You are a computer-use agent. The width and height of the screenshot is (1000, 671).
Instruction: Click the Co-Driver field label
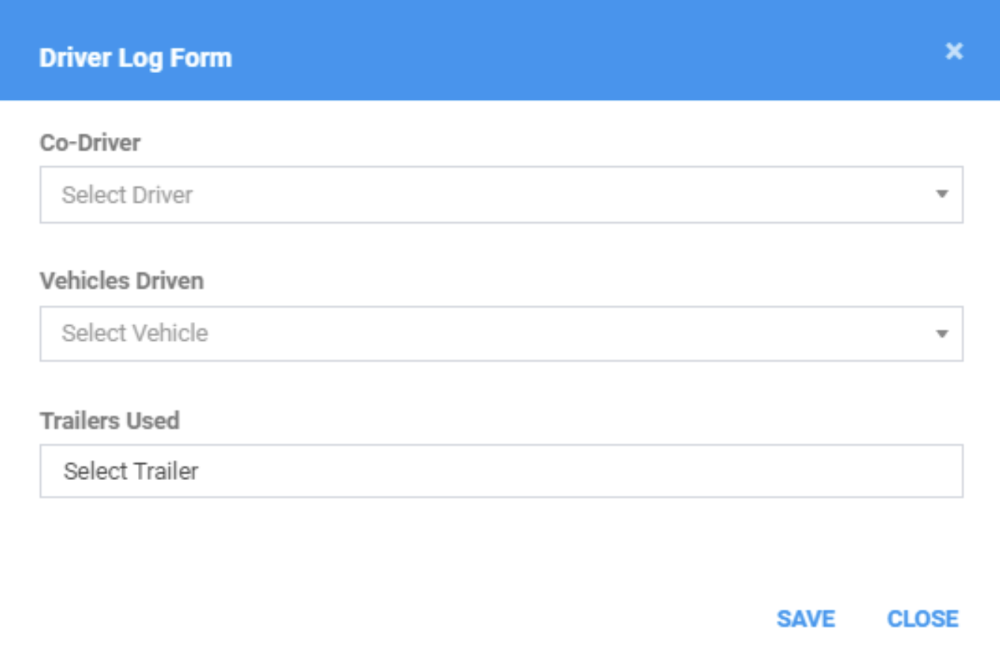click(90, 142)
